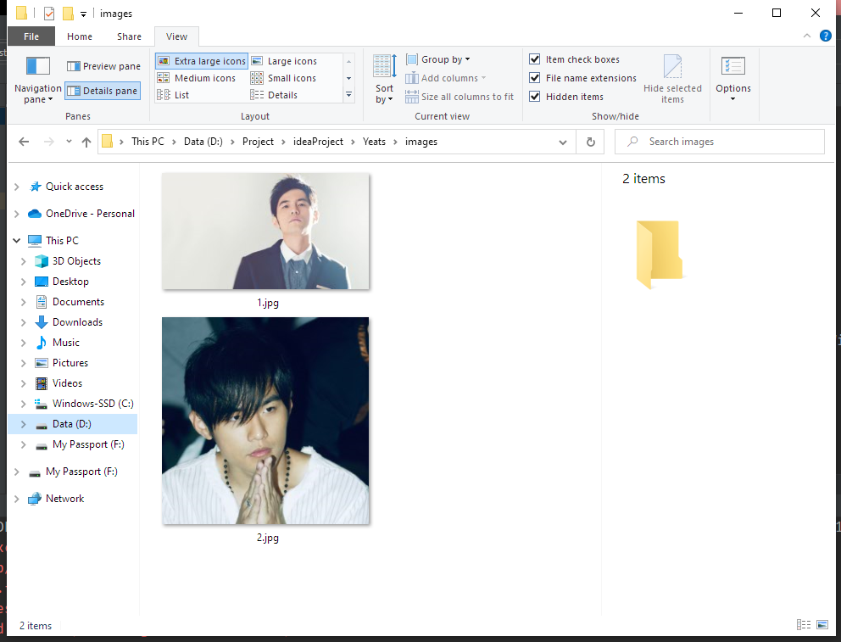This screenshot has width=841, height=642.
Task: Click the 2.jpg file name
Action: 268,538
